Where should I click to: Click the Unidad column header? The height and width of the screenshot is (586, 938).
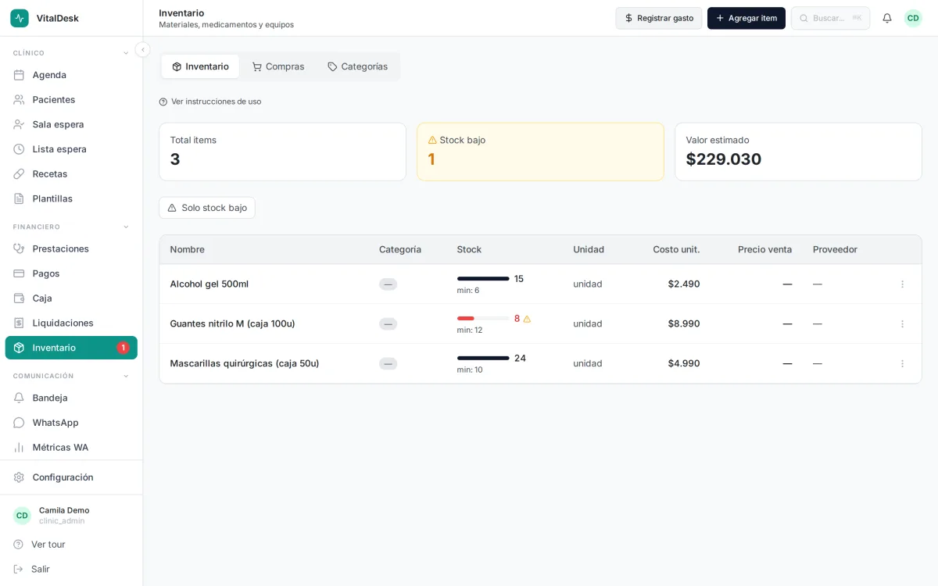point(589,250)
